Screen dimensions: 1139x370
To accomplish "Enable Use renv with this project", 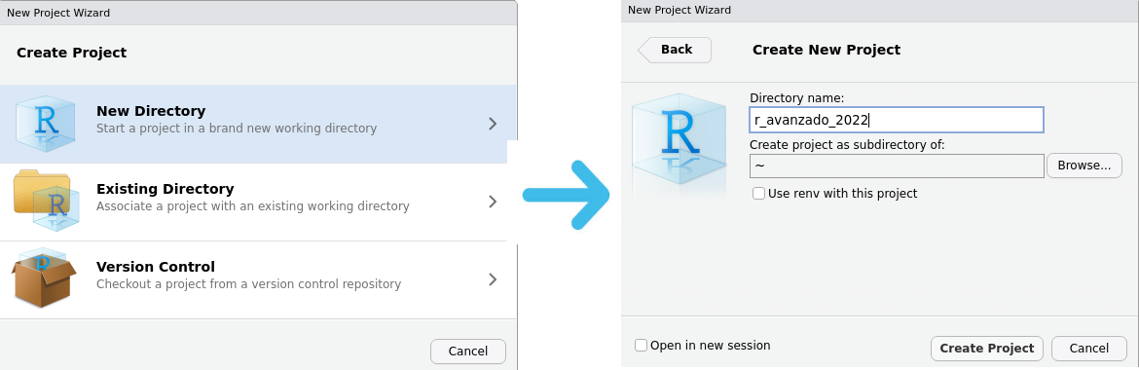I will coord(758,194).
